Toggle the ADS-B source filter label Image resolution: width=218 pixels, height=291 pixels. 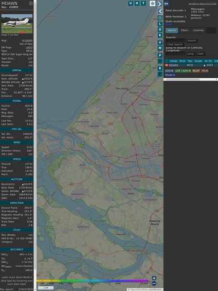(x=169, y=71)
